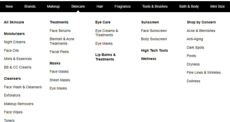Click the Sheet Masks link
The height and width of the screenshot is (122, 230).
click(60, 80)
